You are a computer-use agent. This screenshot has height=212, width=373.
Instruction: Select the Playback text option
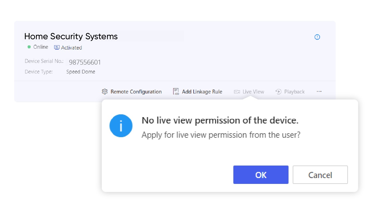(294, 92)
